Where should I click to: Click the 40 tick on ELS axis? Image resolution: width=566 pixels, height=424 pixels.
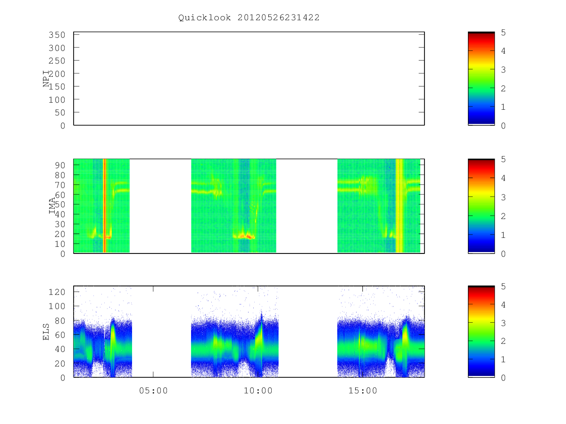pos(59,349)
